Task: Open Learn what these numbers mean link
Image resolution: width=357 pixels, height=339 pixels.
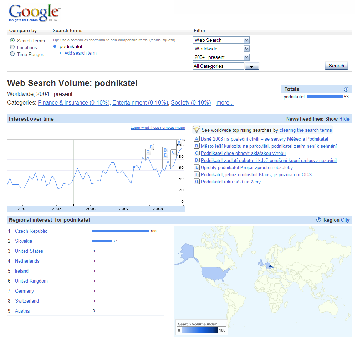Action: 158,128
